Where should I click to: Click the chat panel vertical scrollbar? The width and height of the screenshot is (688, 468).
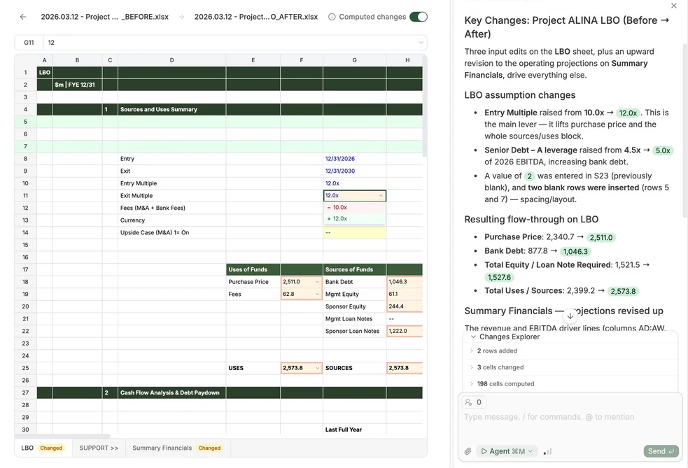pos(685,130)
